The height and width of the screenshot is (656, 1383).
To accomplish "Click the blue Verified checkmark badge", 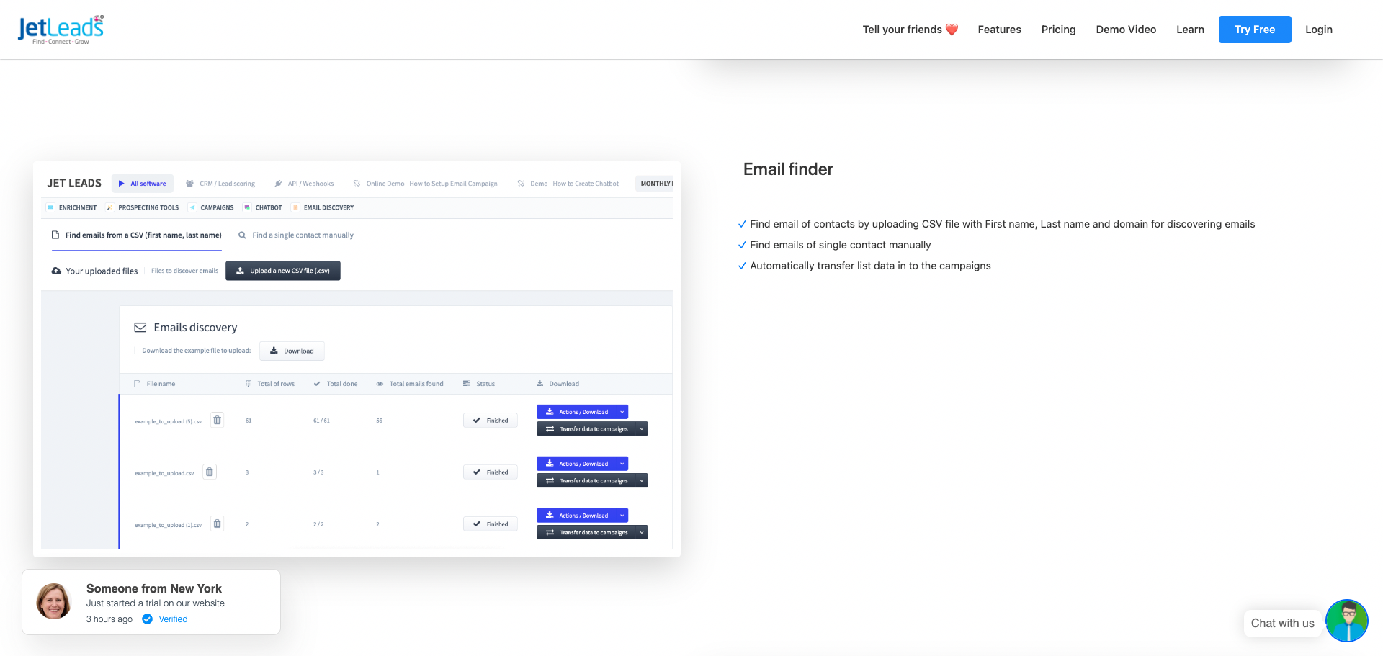I will pos(147,619).
